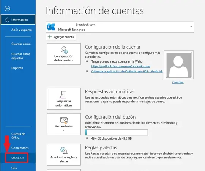Click the plus icon on Agregar cuenta
Viewport: 205px width, 171px height.
50,36
